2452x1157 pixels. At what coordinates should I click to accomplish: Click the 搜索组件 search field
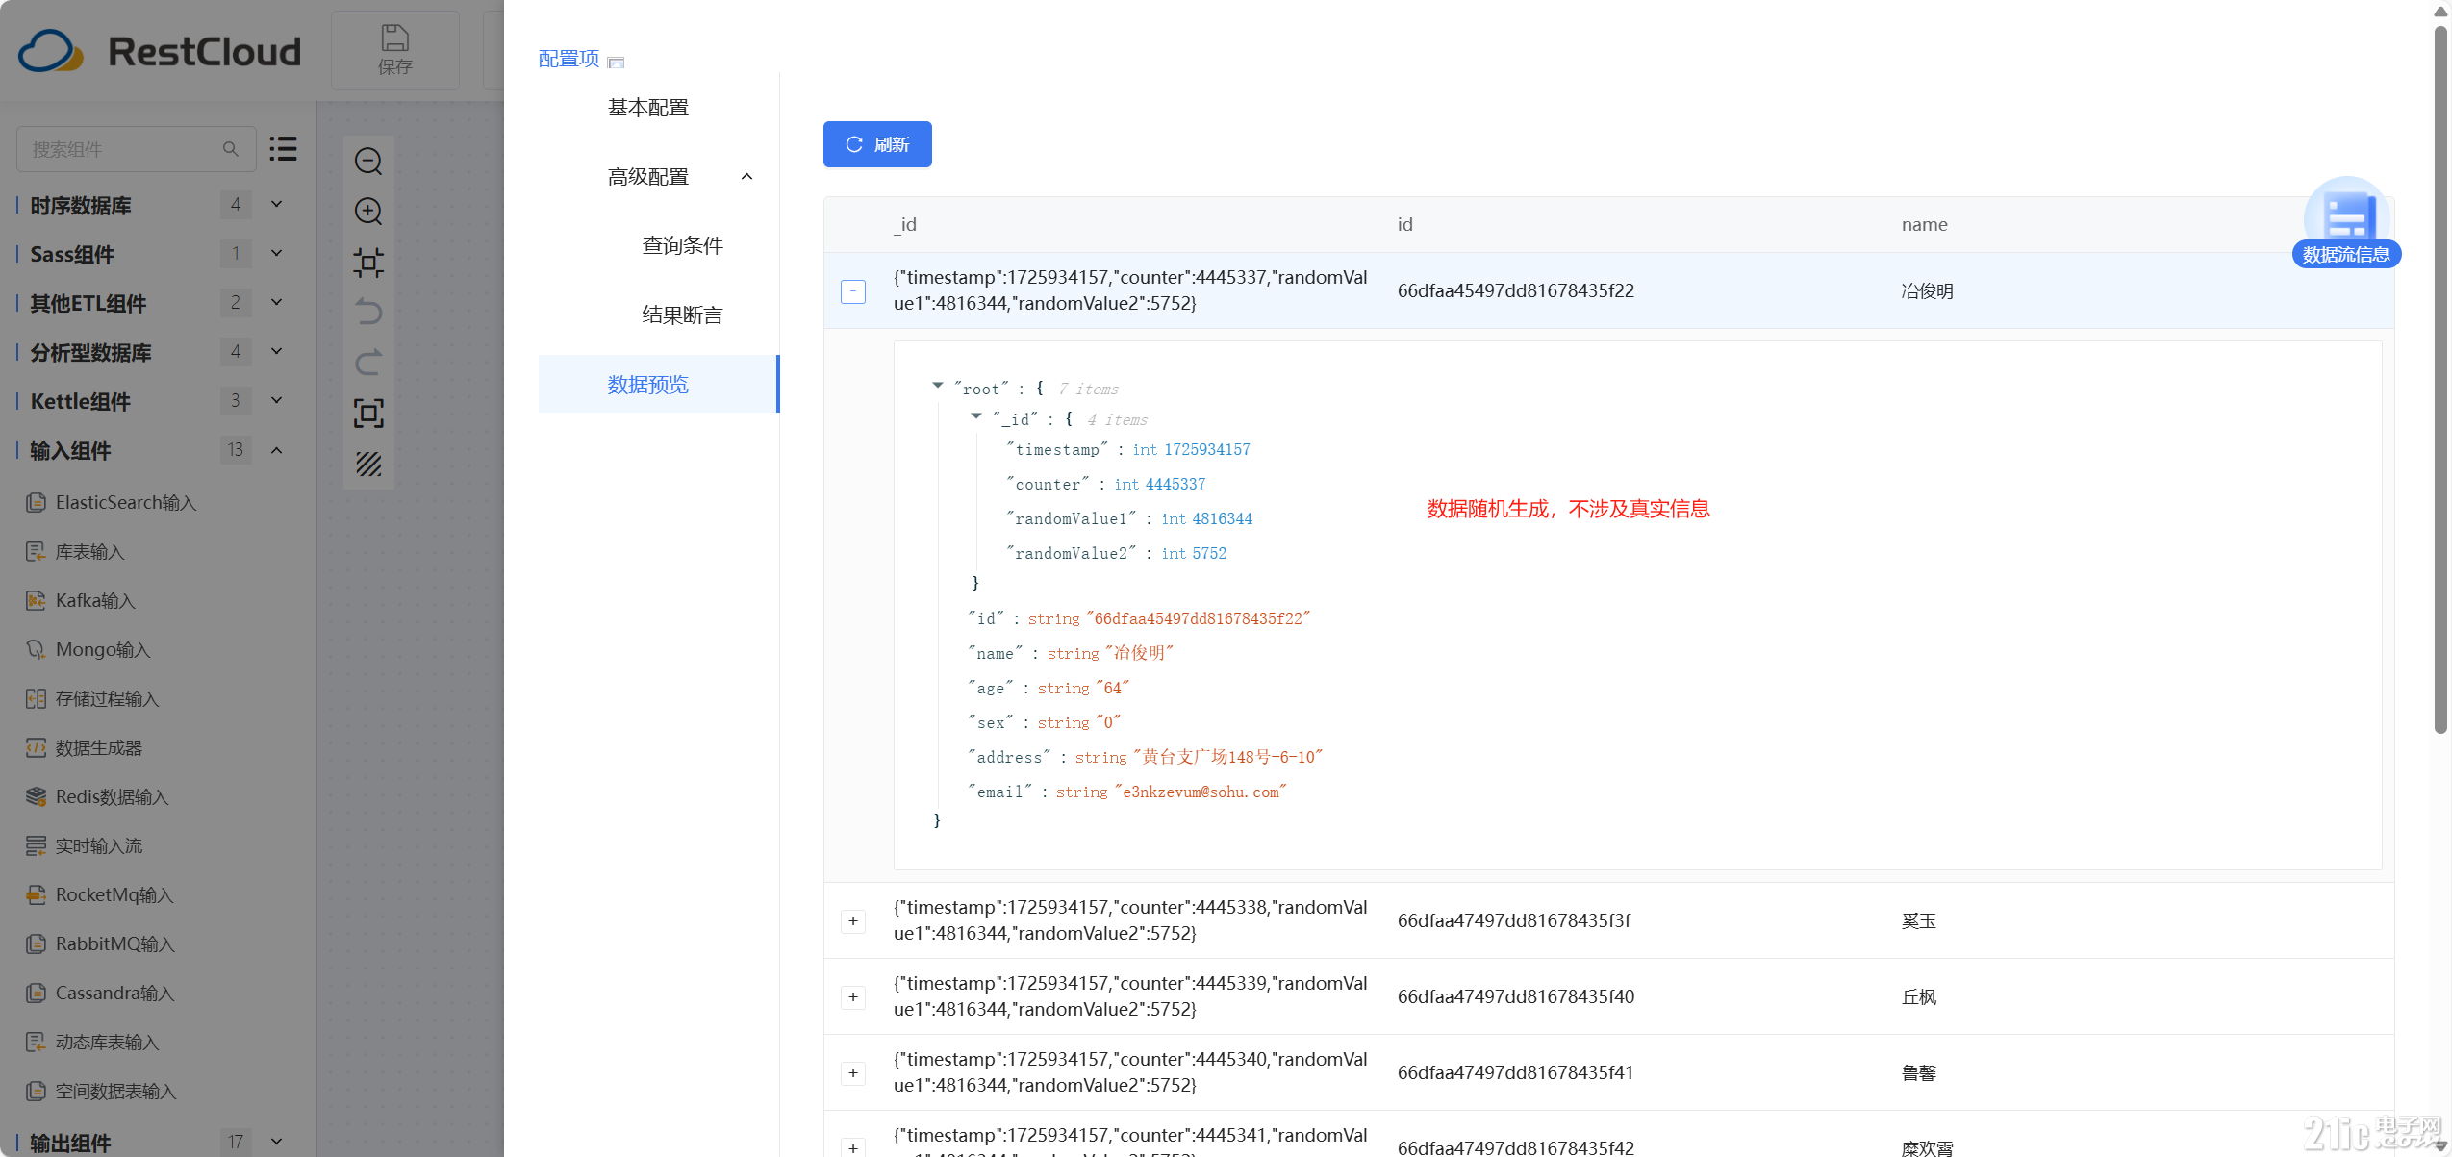pos(136,149)
